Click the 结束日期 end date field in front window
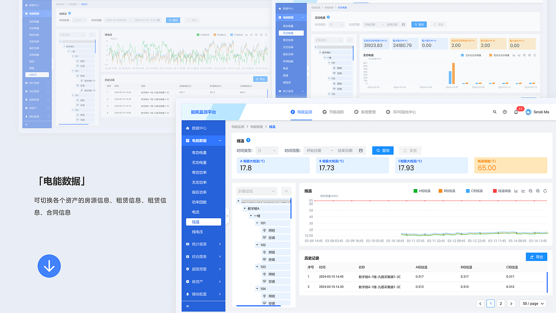Screen dimensions: 556x313 [346, 150]
